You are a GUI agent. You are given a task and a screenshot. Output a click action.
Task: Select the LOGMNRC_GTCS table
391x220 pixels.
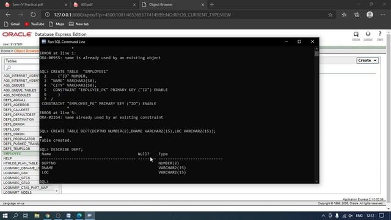click(16, 178)
